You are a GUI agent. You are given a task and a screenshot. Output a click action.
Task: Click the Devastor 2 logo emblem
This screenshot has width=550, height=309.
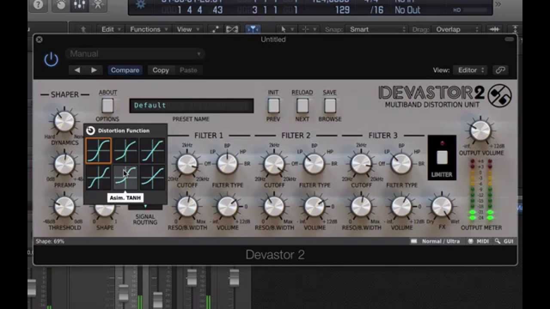click(500, 96)
